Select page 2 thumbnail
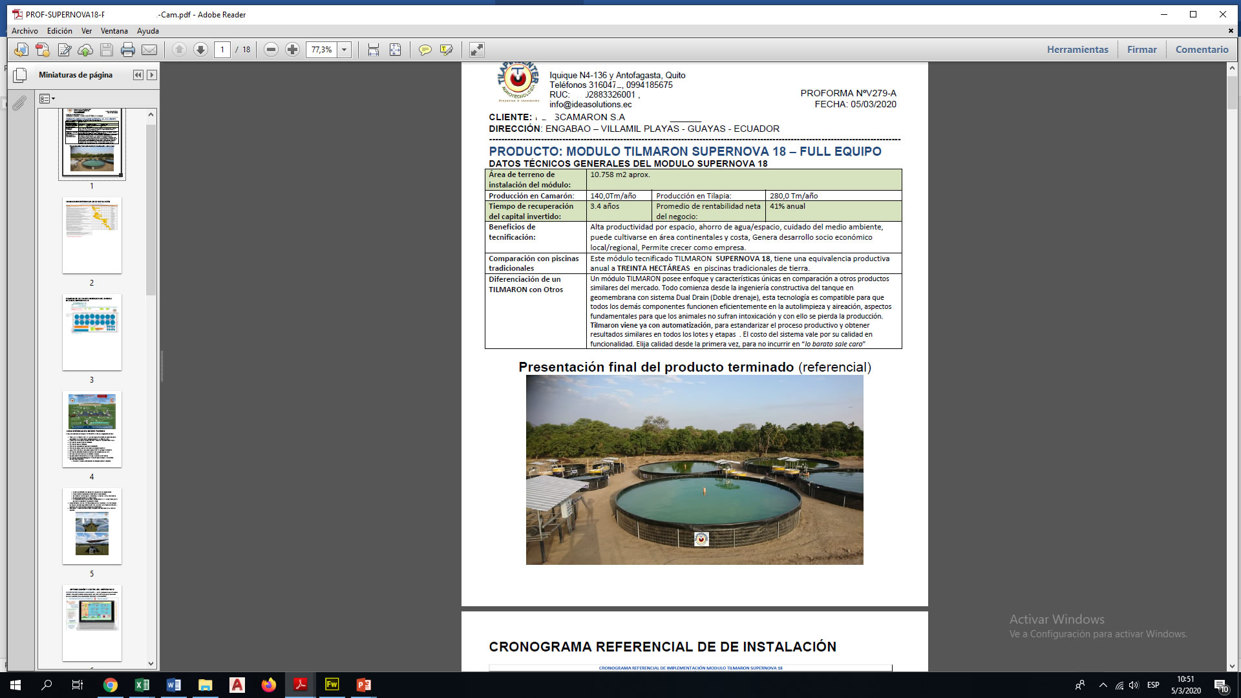The height and width of the screenshot is (698, 1241). [x=92, y=236]
